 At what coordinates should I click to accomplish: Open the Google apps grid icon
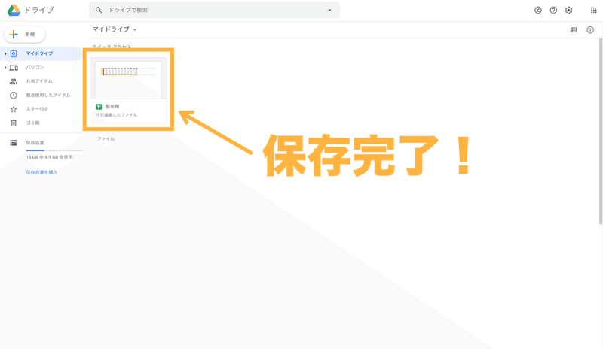click(x=594, y=11)
